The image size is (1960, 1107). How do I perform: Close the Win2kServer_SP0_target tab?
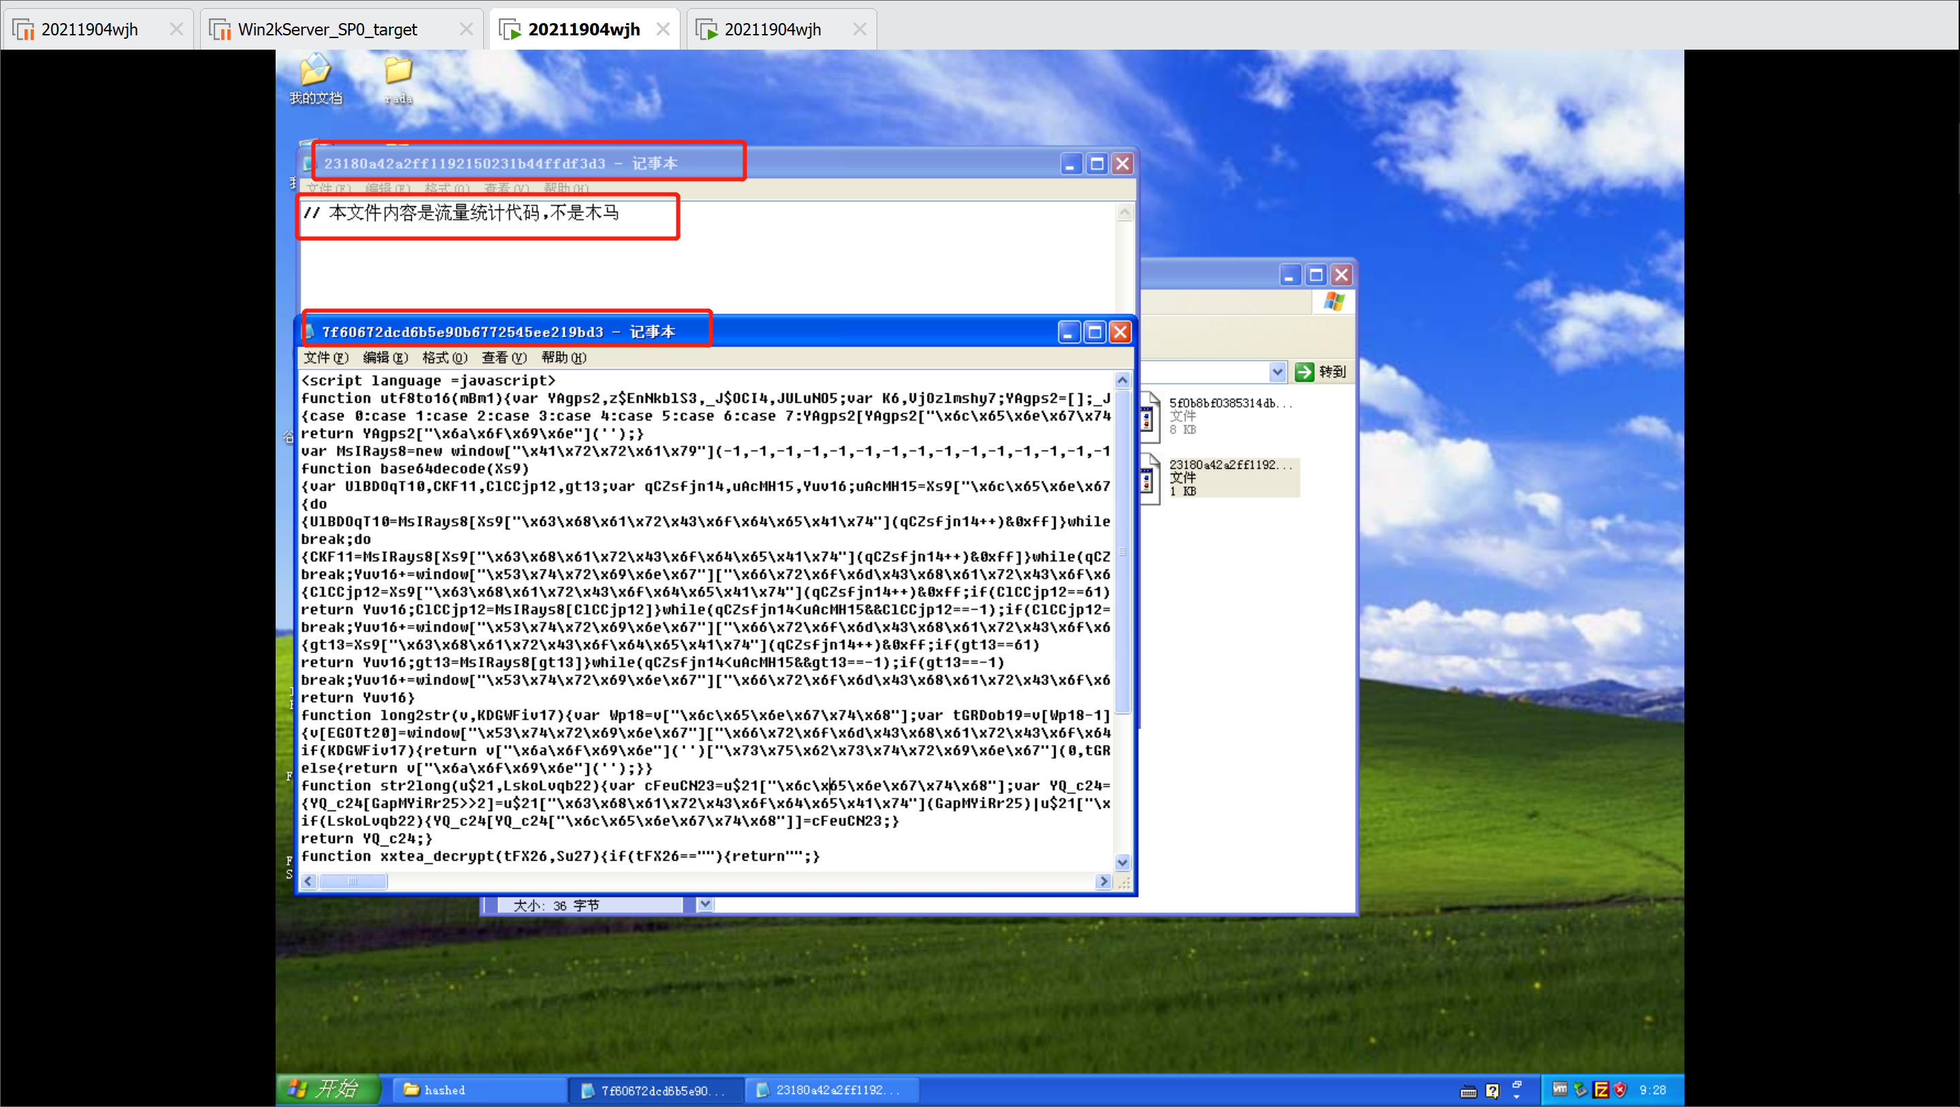(x=466, y=29)
